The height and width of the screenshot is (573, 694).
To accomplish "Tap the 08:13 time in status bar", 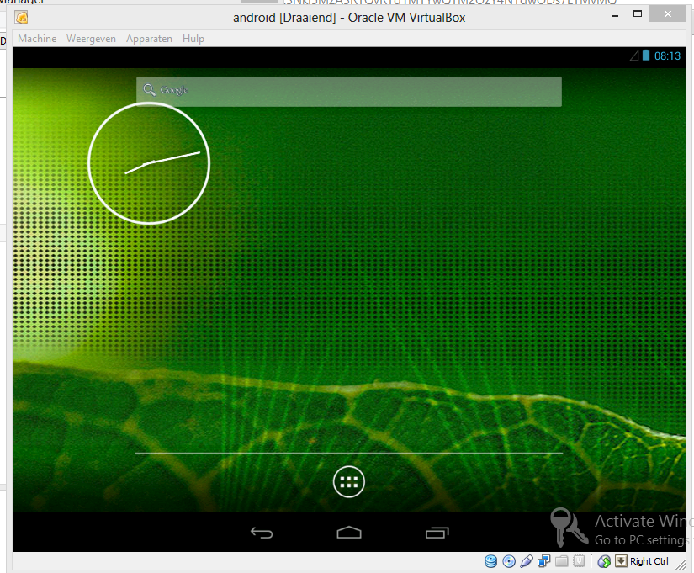I will click(x=667, y=56).
